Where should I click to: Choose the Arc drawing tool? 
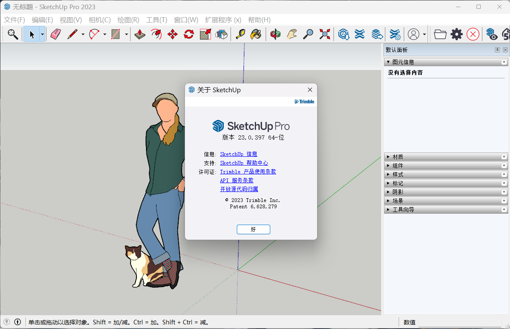[x=94, y=34]
